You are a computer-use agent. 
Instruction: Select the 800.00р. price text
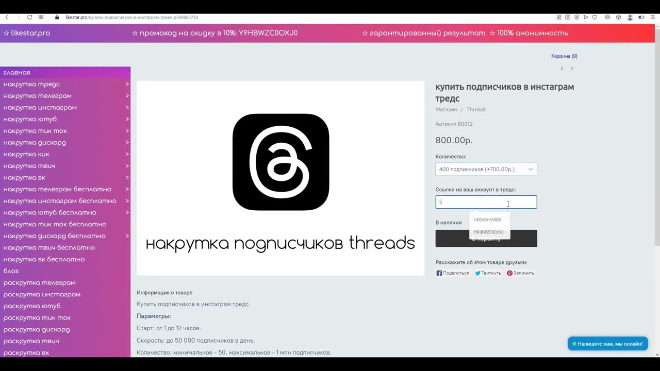(x=454, y=140)
